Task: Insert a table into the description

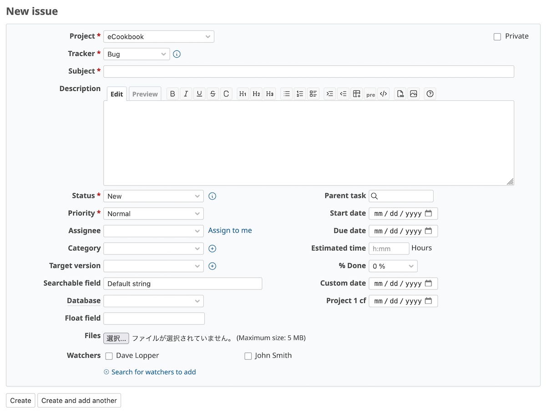Action: click(x=357, y=94)
